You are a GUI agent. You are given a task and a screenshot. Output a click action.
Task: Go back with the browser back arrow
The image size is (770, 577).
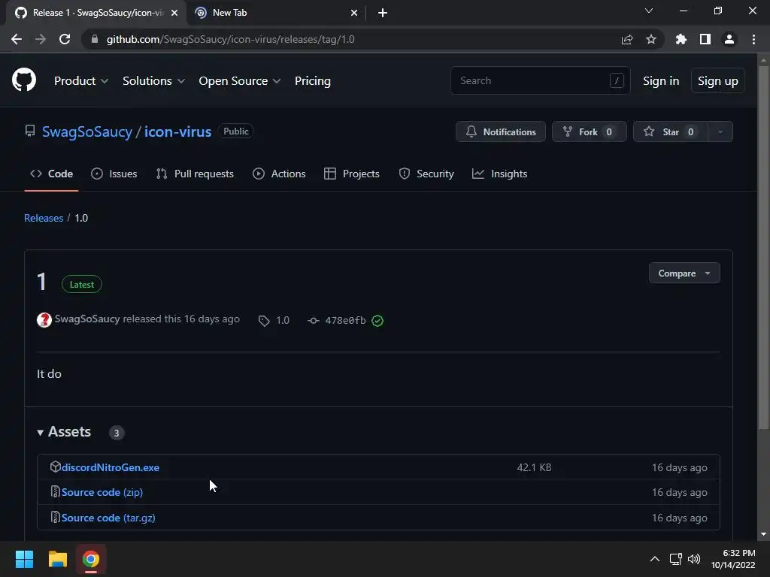(17, 39)
